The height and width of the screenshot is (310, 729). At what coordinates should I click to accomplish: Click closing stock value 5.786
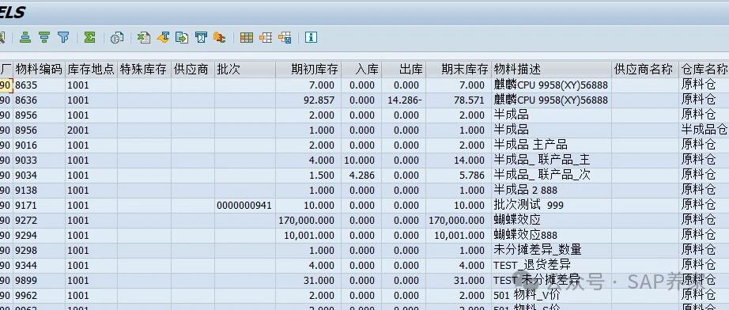click(458, 176)
